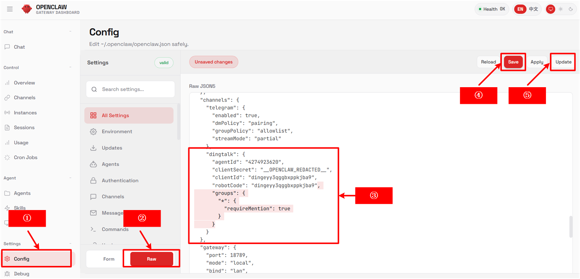This screenshot has height=279, width=580.
Task: Open Instances in the left sidebar
Action: tap(25, 113)
